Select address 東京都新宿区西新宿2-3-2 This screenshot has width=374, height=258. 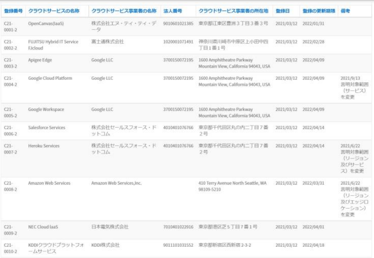[224, 245]
